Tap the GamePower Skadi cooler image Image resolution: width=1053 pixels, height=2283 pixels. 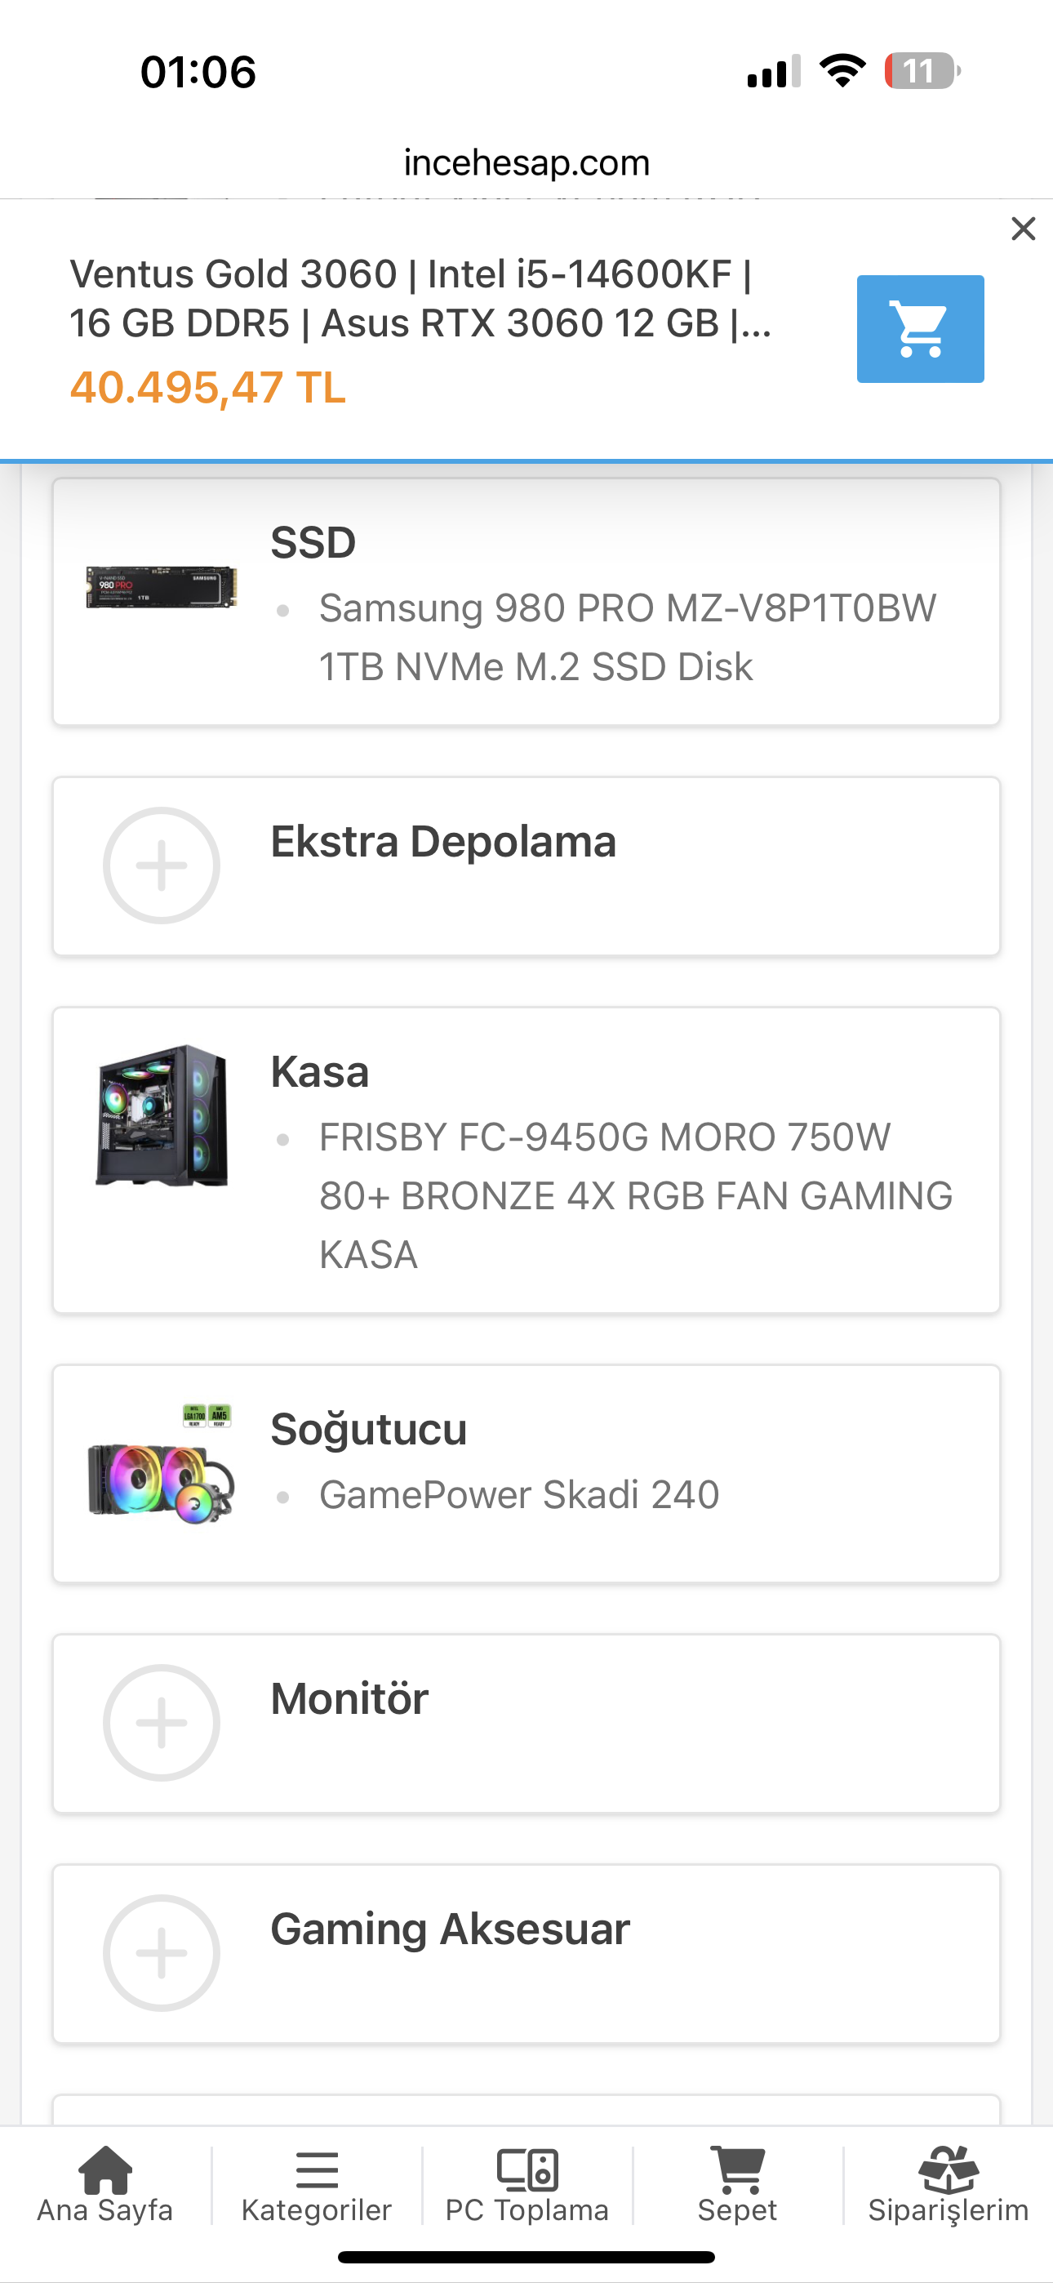[x=162, y=1465]
